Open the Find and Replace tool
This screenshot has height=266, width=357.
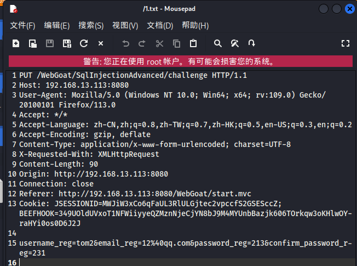235,43
